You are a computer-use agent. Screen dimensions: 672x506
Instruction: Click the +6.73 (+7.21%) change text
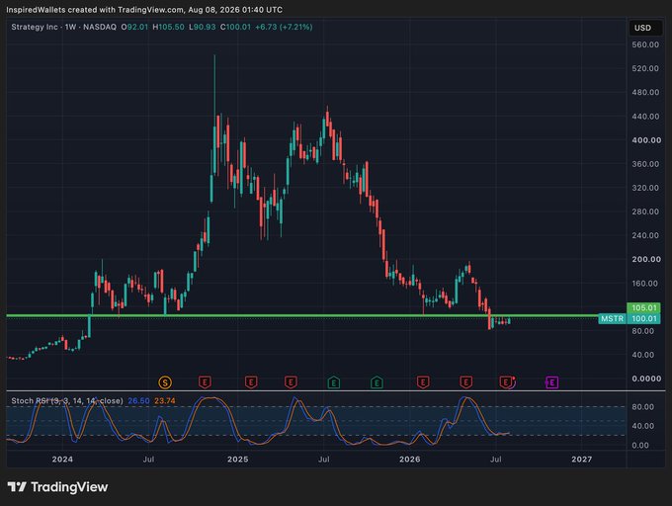coord(284,27)
